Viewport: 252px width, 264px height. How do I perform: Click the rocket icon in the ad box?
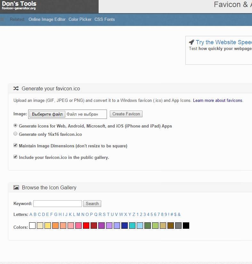[x=191, y=42]
